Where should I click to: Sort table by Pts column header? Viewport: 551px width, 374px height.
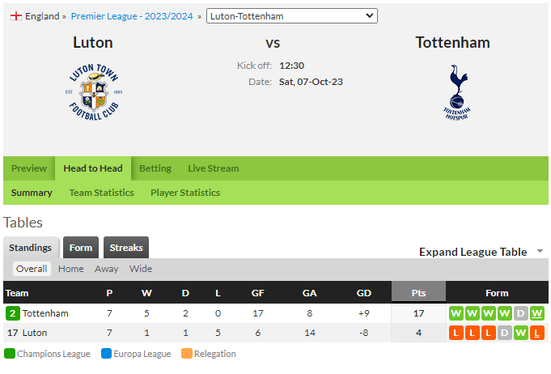click(418, 293)
